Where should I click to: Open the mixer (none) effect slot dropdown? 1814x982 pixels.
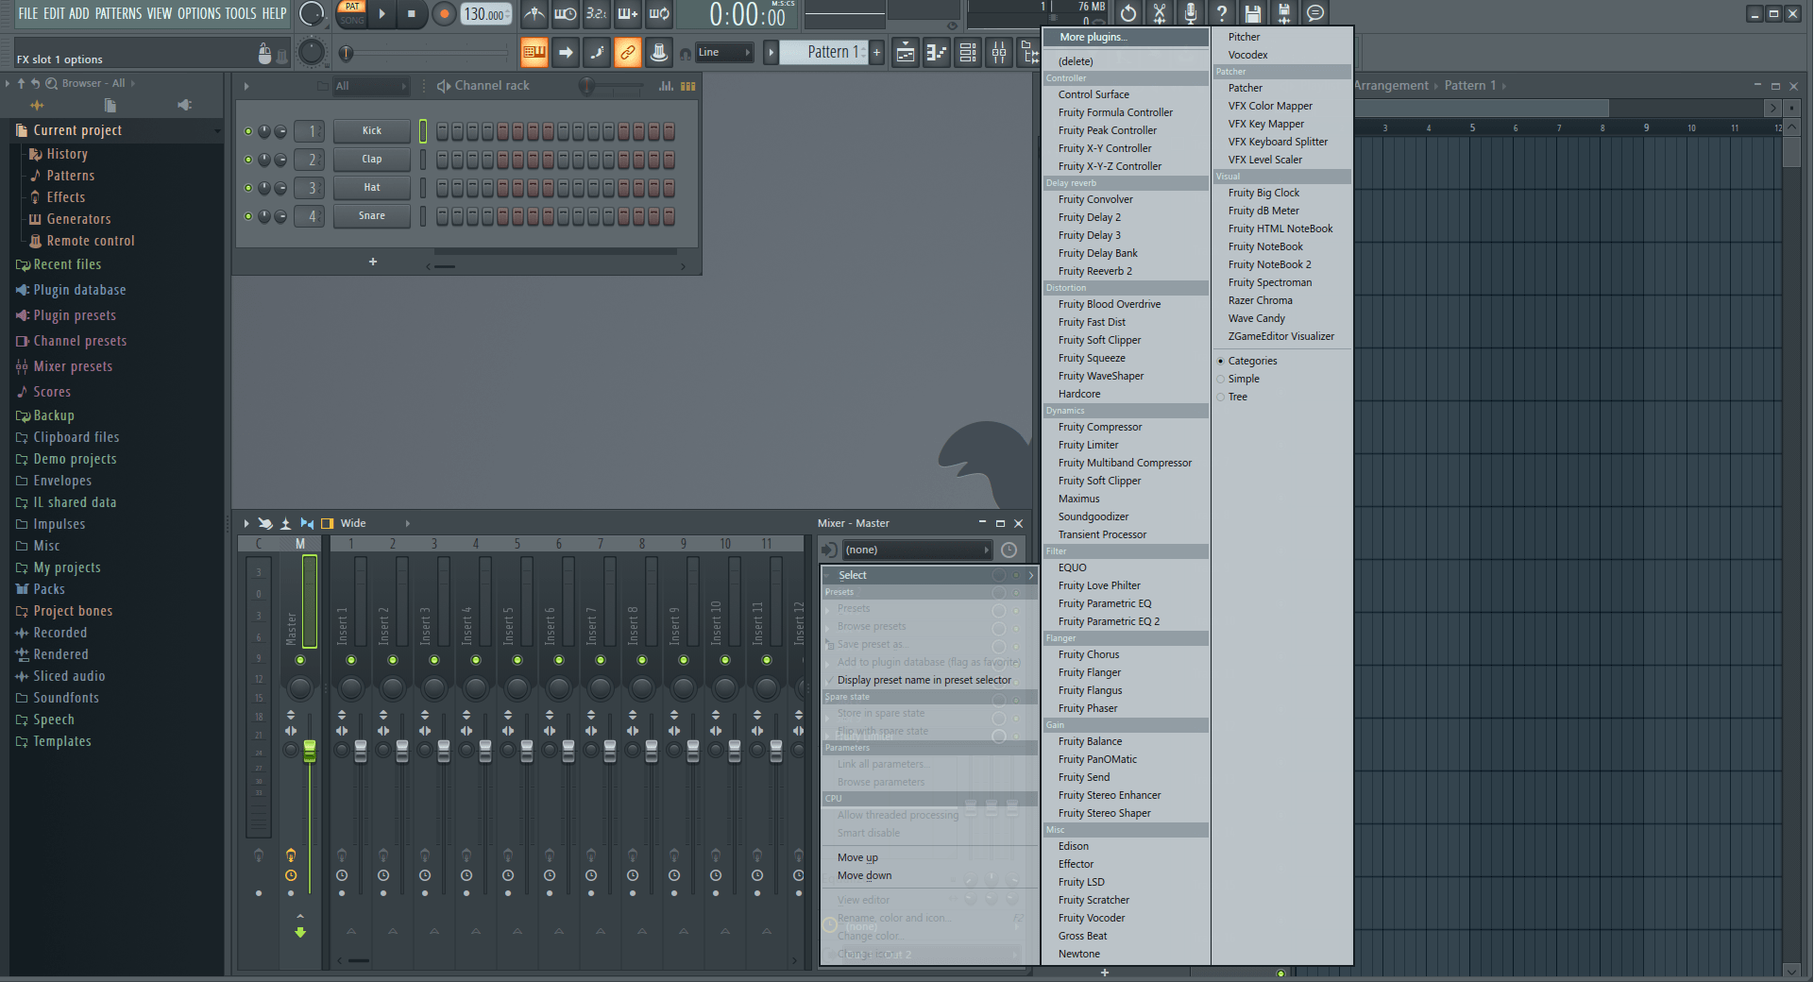tap(915, 550)
